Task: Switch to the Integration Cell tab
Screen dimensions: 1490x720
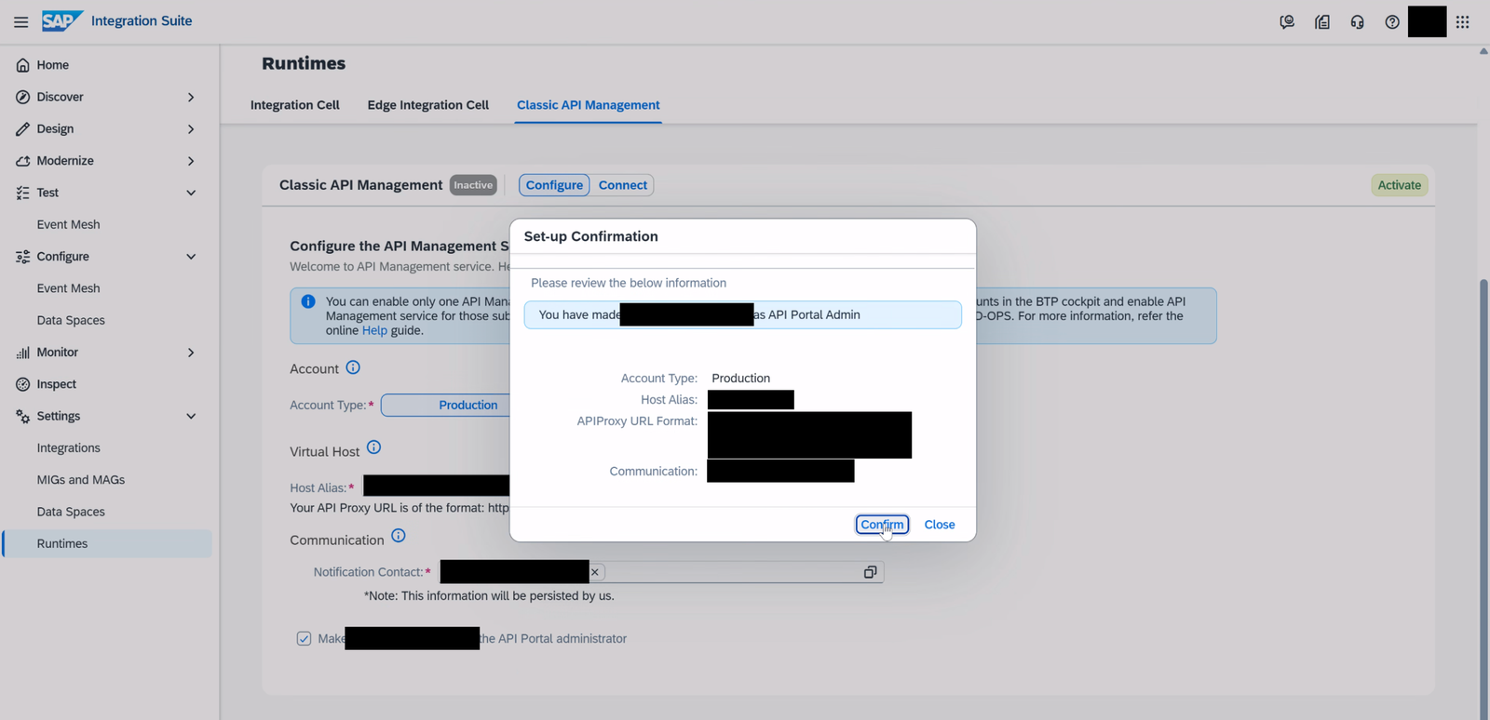Action: [294, 105]
